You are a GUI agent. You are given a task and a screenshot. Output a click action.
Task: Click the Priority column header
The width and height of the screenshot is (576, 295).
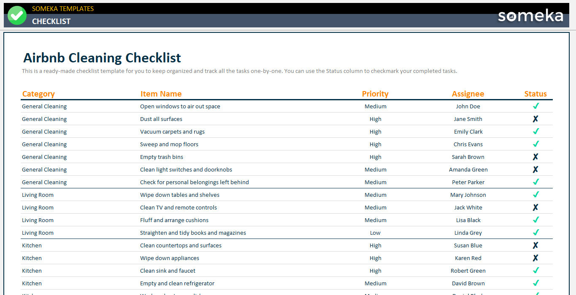375,94
